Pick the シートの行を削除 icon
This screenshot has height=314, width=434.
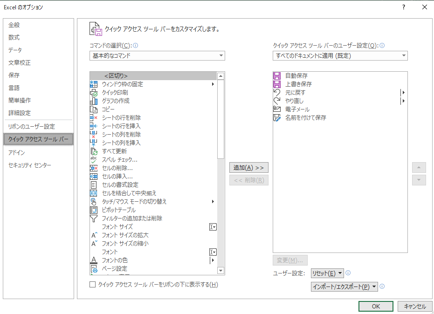tap(94, 118)
